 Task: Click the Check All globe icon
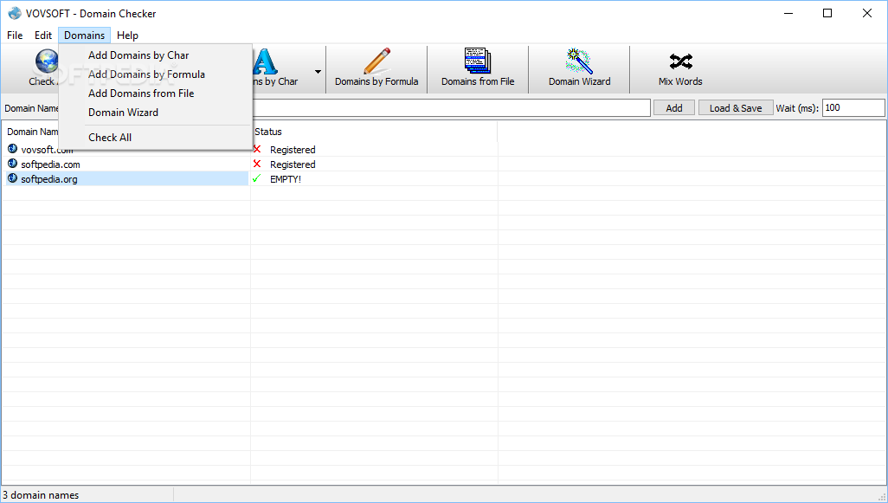pos(47,61)
